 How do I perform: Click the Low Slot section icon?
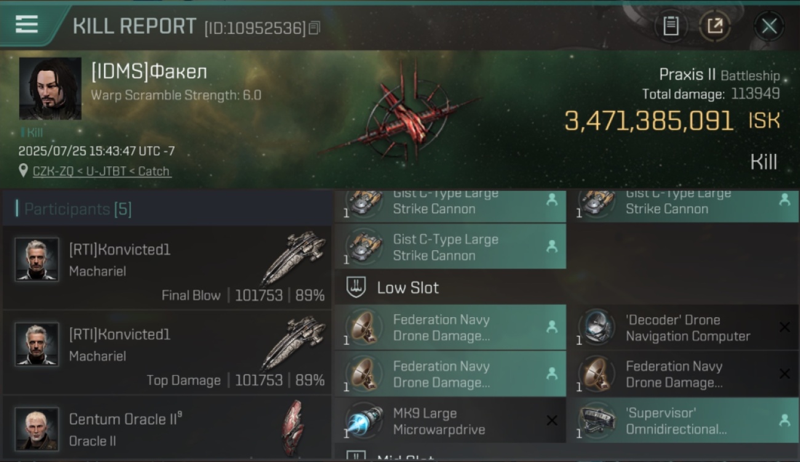pos(356,287)
